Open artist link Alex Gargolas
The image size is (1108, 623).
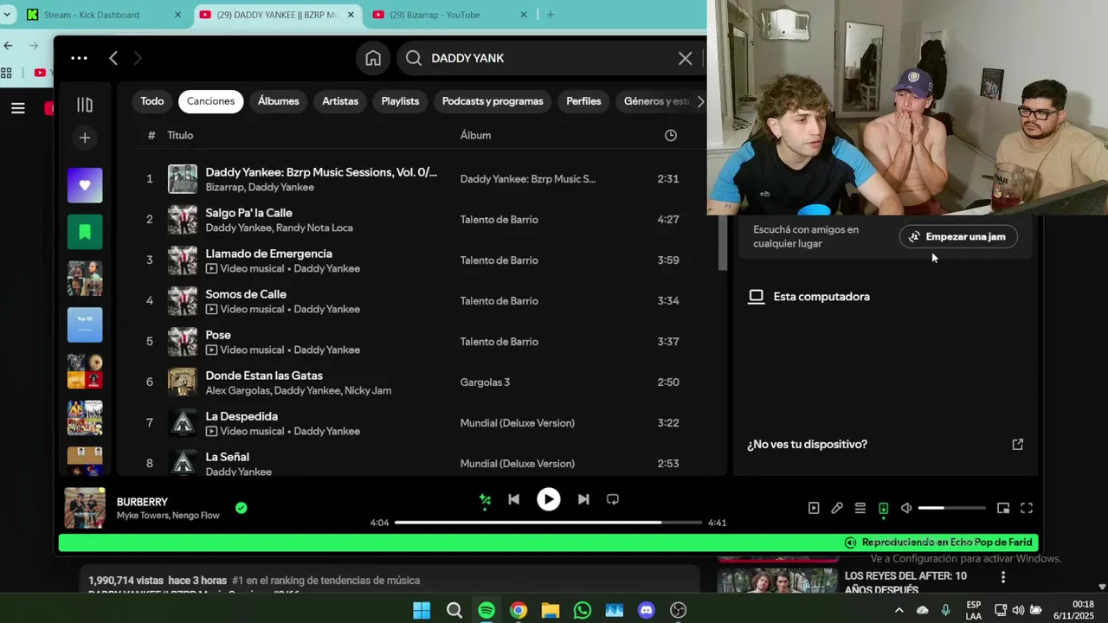(x=237, y=391)
